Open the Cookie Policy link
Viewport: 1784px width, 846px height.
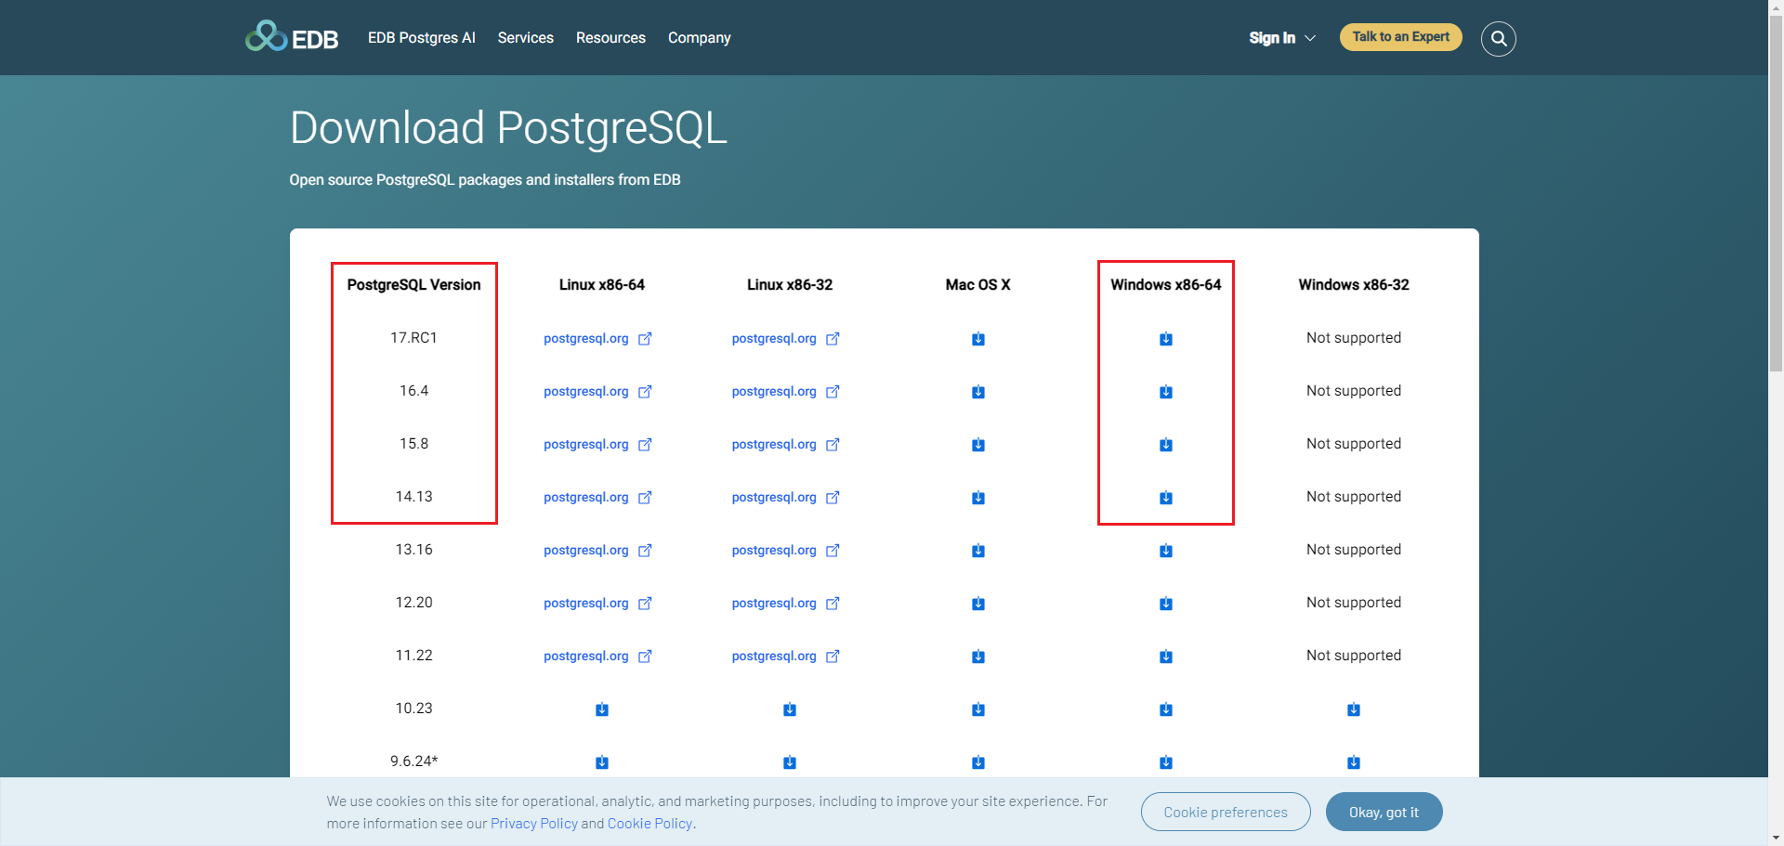[649, 824]
